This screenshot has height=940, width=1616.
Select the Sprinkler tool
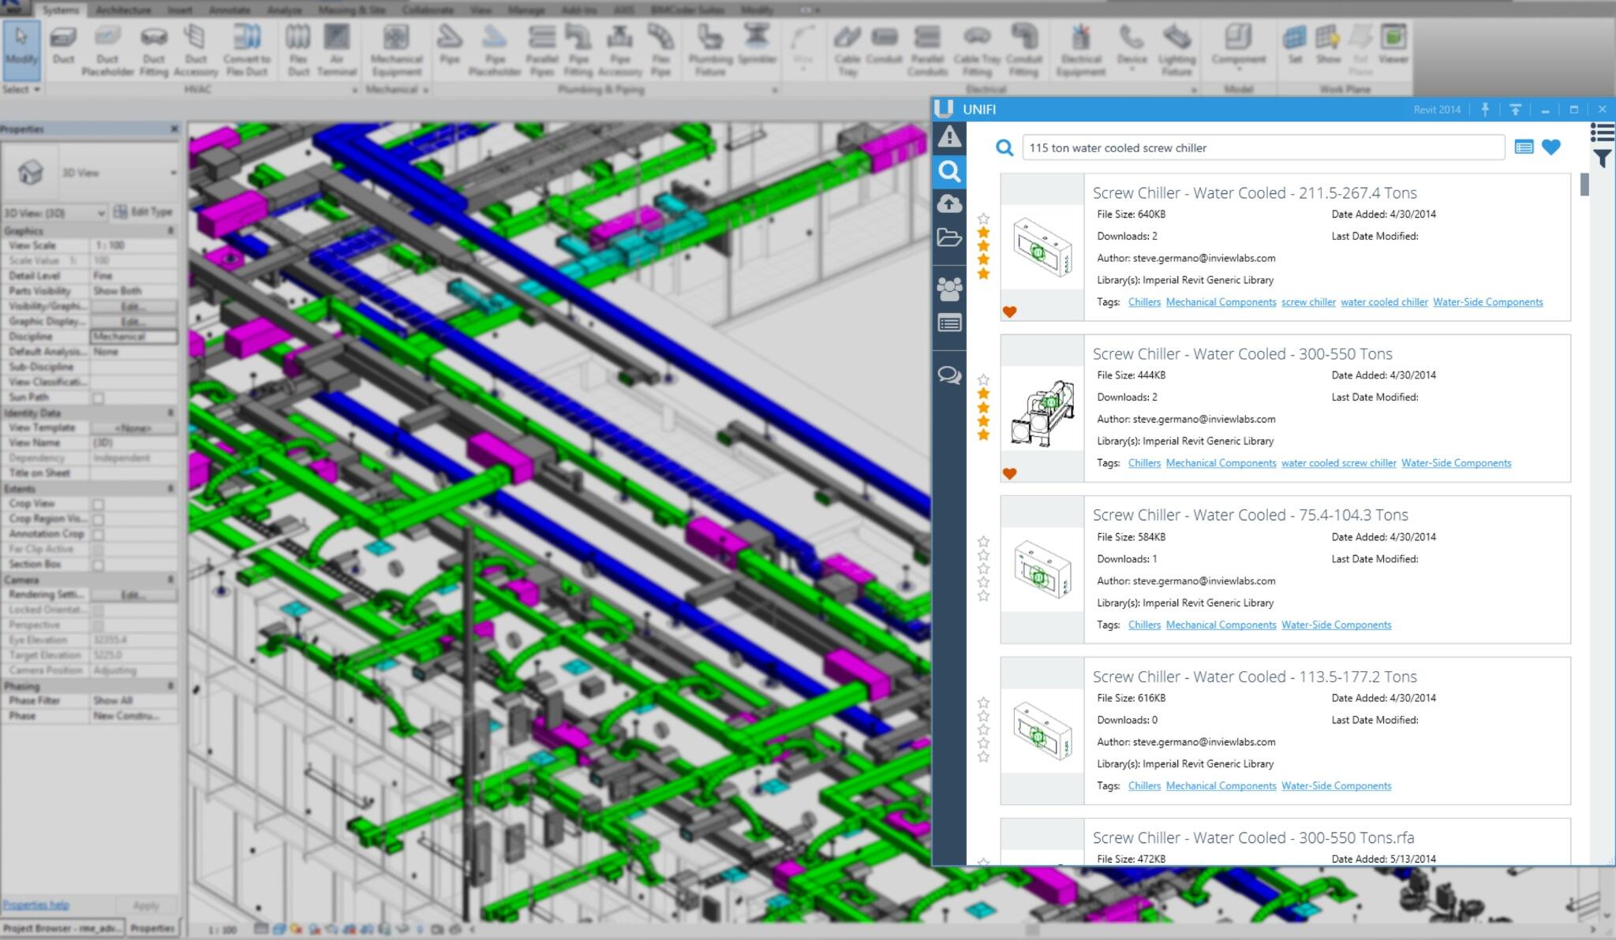757,46
